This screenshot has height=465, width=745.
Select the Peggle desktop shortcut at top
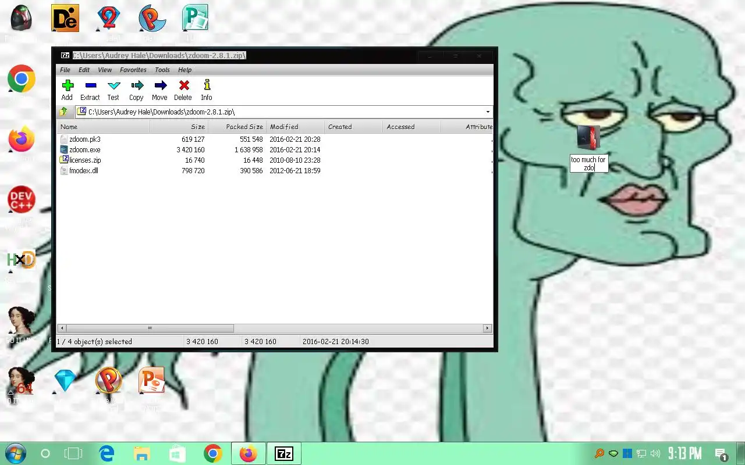152,19
